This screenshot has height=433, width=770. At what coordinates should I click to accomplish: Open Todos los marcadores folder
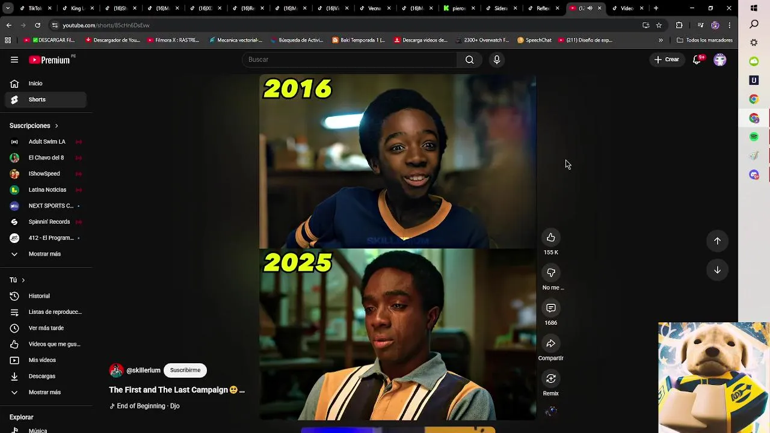(x=704, y=40)
